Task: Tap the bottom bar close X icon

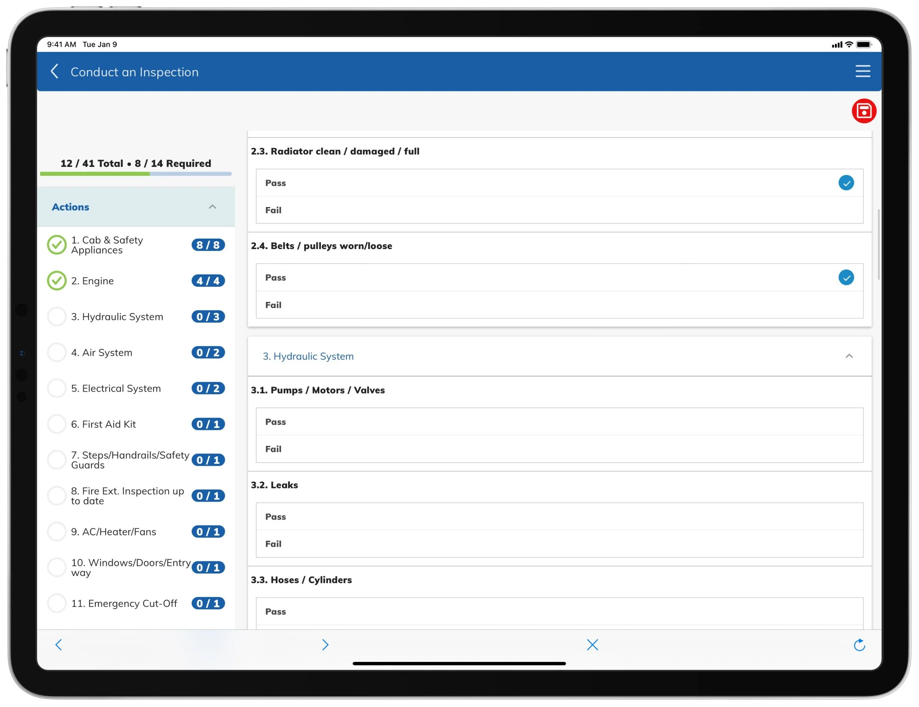Action: point(592,644)
